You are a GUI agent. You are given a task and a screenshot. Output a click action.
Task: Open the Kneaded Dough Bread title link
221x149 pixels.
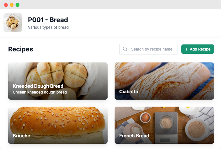point(38,86)
